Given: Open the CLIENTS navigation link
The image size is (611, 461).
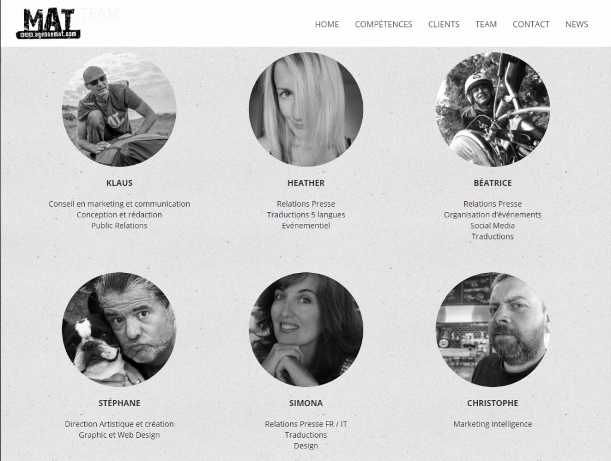Looking at the screenshot, I should click(443, 24).
